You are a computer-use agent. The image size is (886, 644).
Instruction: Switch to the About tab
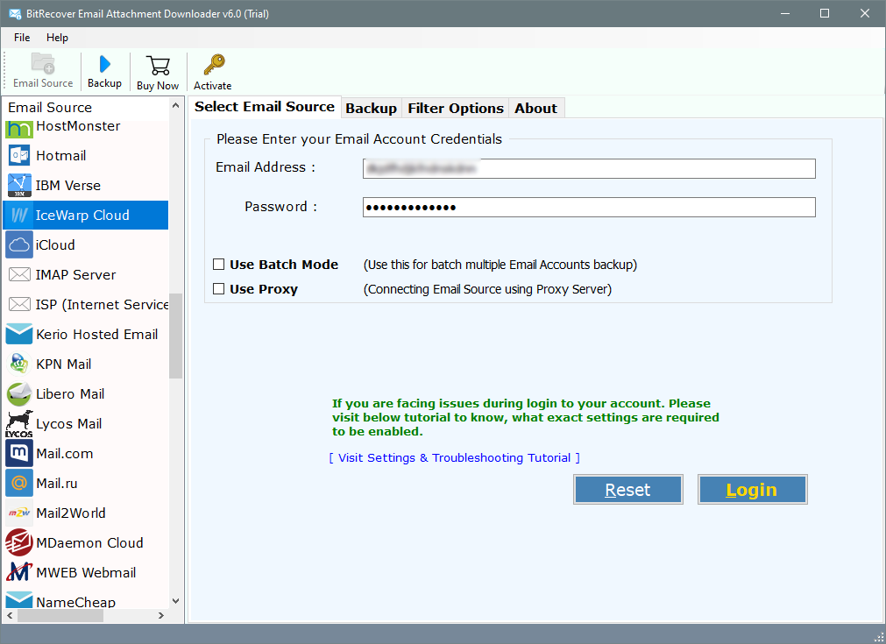pyautogui.click(x=535, y=108)
